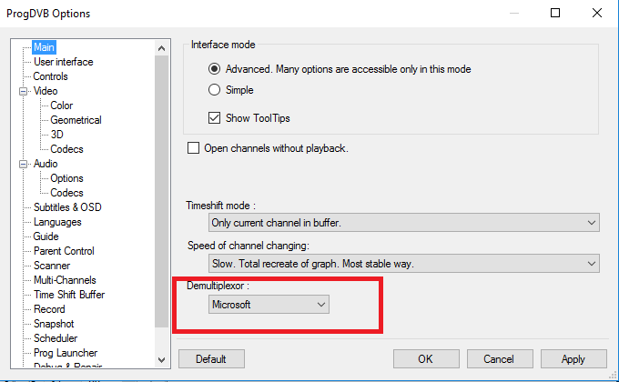
Task: Maximize the ProgDVB Options window
Action: click(x=555, y=13)
